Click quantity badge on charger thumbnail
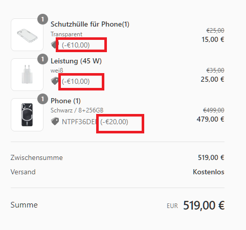 42,59
